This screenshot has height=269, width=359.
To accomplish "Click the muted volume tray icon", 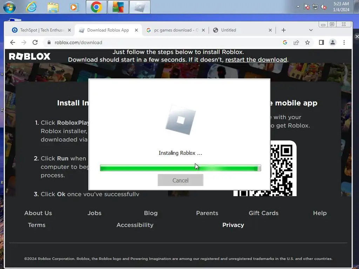I will point(324,7).
